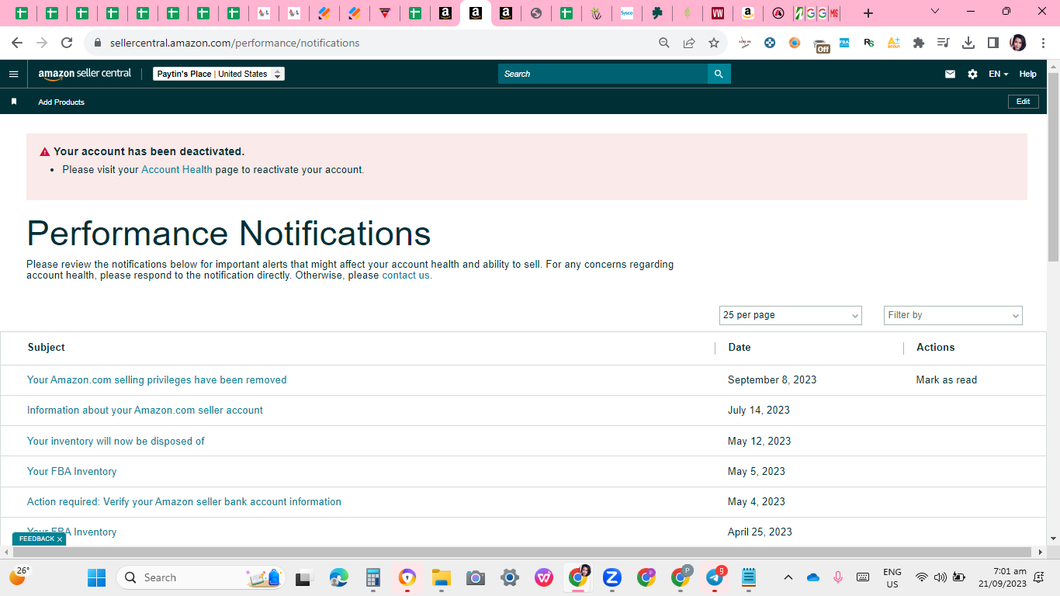The width and height of the screenshot is (1060, 596).
Task: Click the contact us link
Action: (406, 275)
